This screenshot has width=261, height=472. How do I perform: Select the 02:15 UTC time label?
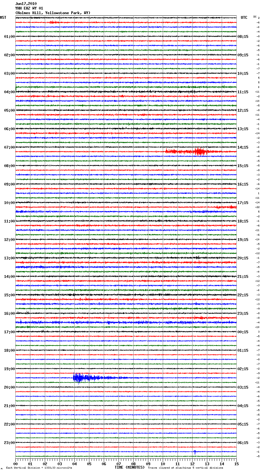(x=243, y=369)
